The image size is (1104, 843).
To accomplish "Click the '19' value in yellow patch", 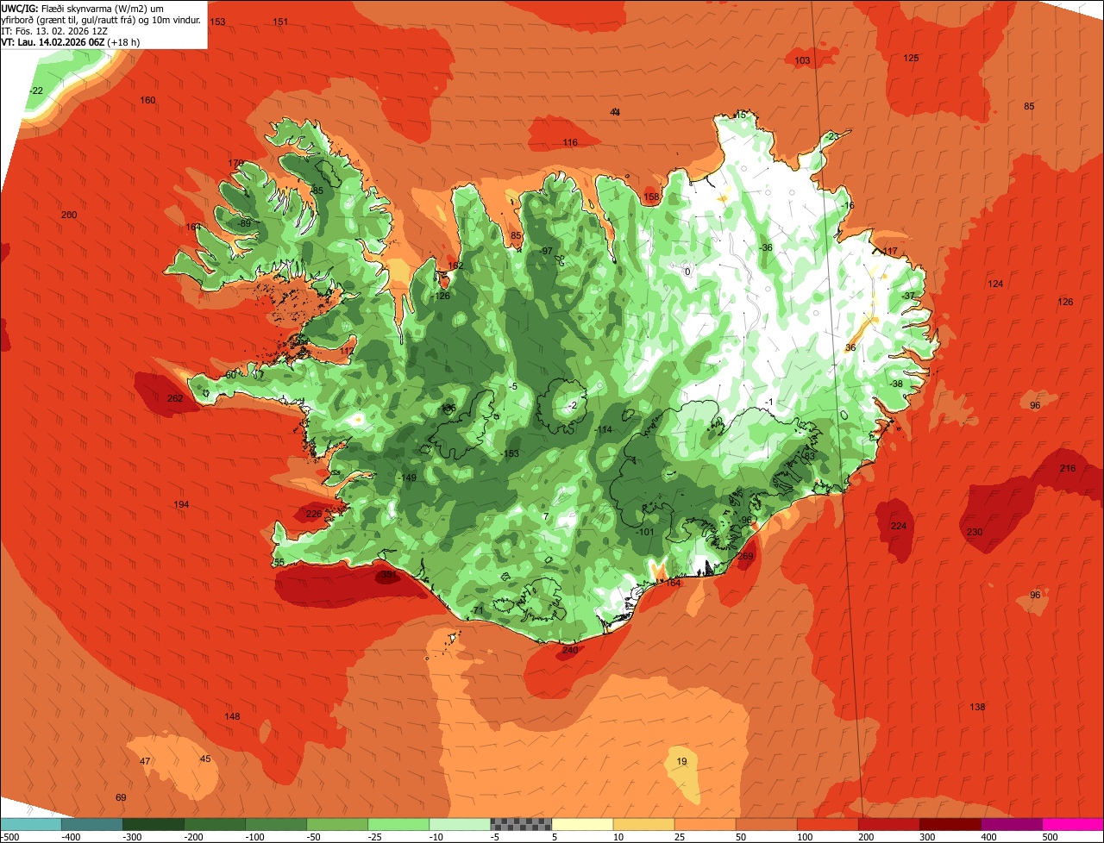I will tap(682, 761).
